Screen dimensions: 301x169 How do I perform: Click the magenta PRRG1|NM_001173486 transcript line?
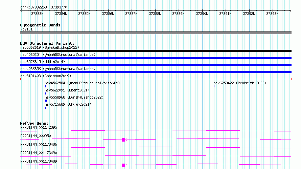pos(156,148)
